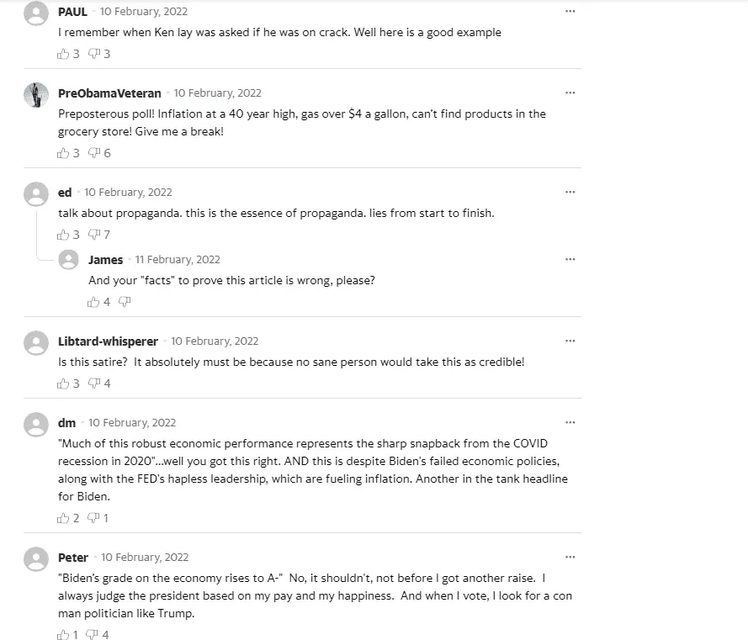Open the options menu on James's reply
The image size is (748, 640).
pyautogui.click(x=570, y=259)
